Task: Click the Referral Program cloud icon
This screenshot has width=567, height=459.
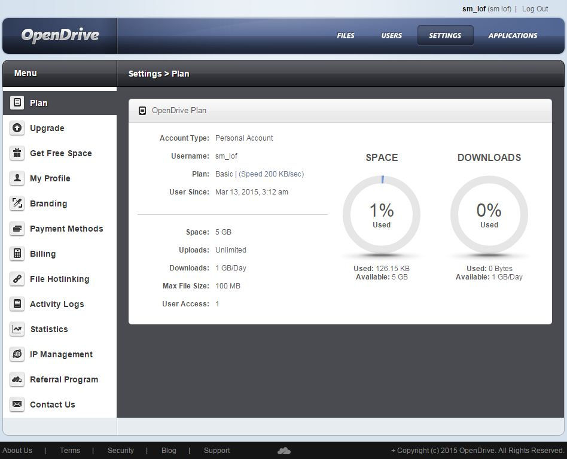Action: [x=17, y=379]
